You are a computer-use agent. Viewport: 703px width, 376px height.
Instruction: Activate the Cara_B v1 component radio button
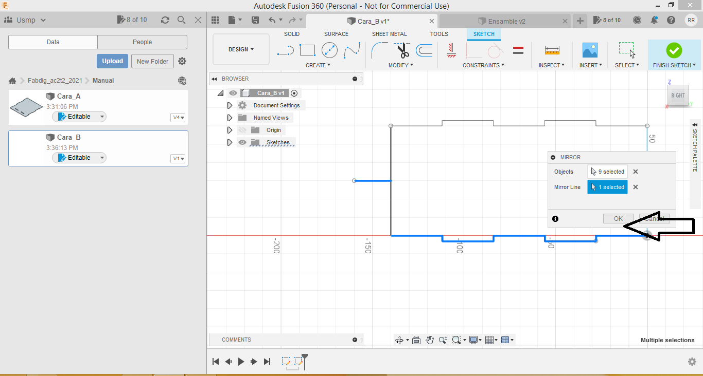pos(294,93)
